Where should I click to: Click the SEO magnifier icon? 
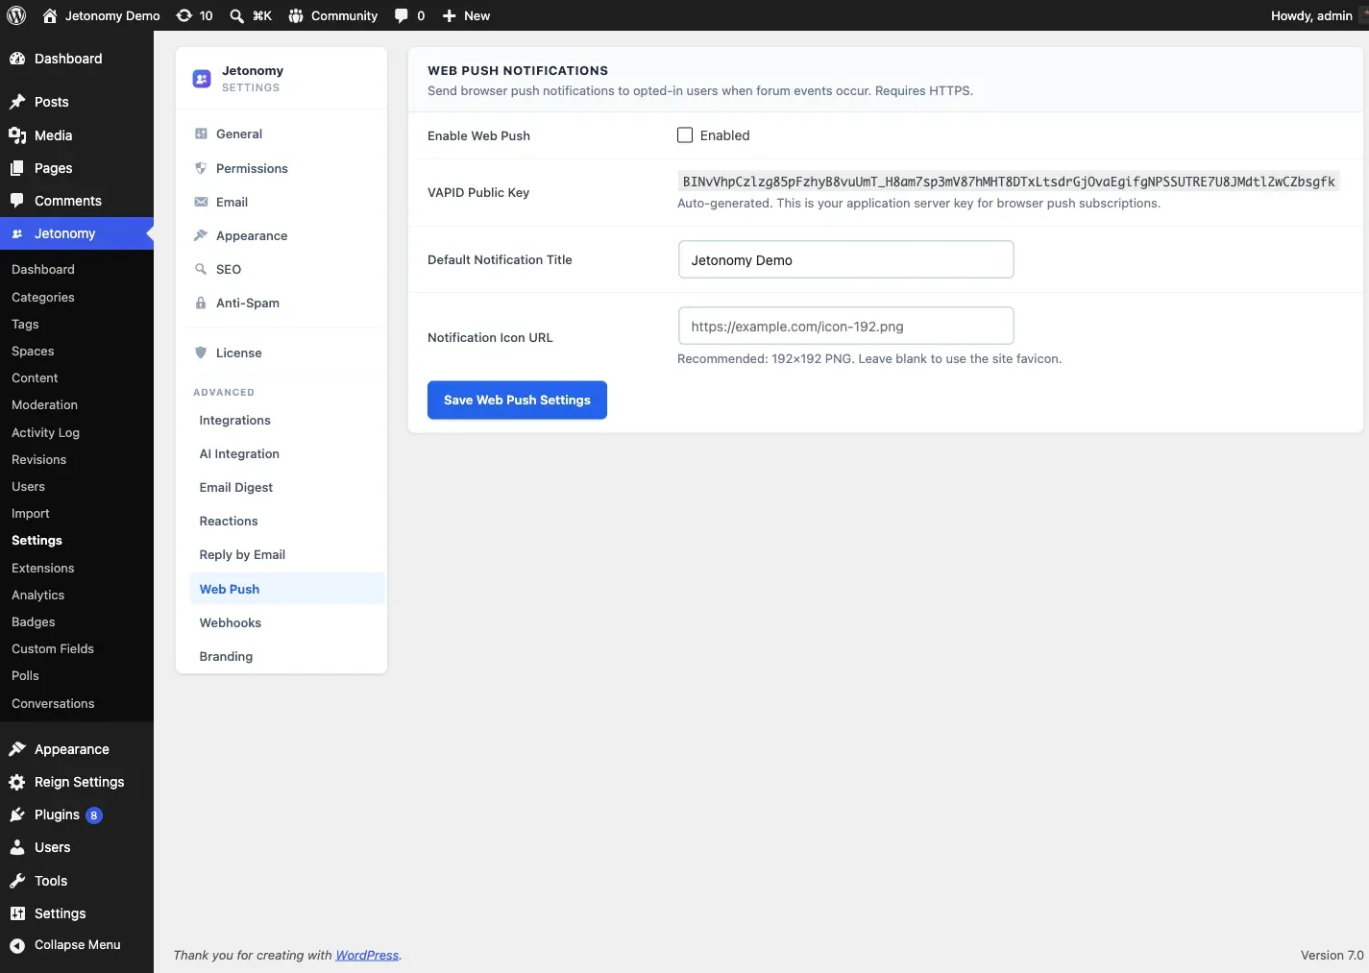[x=201, y=269]
